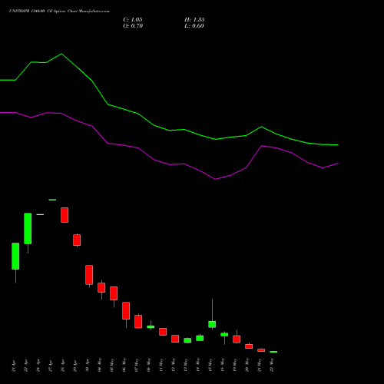Click the red candle for 06 May
This screenshot has height=384, width=384.
[x=126, y=311]
